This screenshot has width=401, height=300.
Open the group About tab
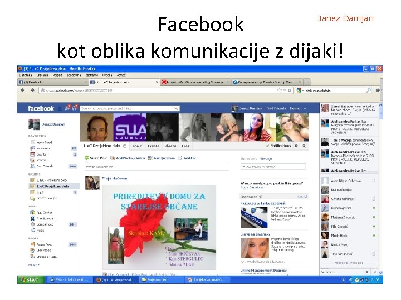click(x=137, y=146)
